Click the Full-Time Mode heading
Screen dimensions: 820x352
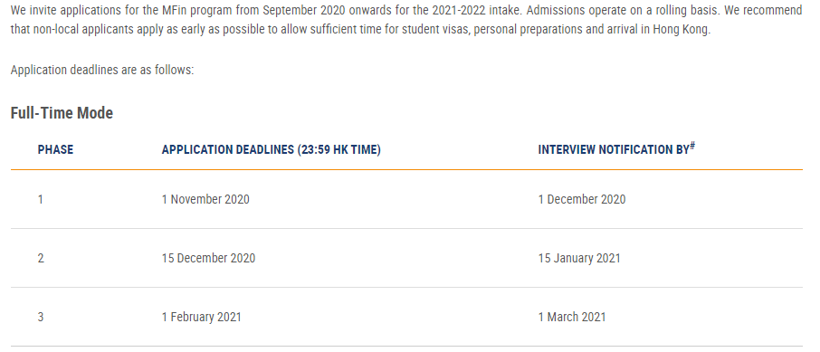(x=62, y=113)
